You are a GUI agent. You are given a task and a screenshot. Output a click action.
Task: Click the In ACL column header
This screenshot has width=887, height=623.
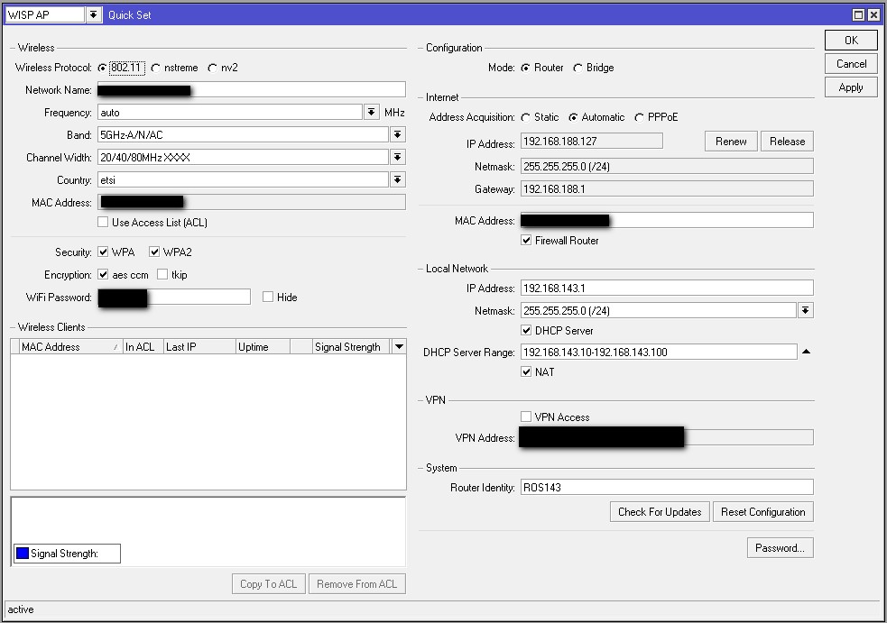click(143, 346)
